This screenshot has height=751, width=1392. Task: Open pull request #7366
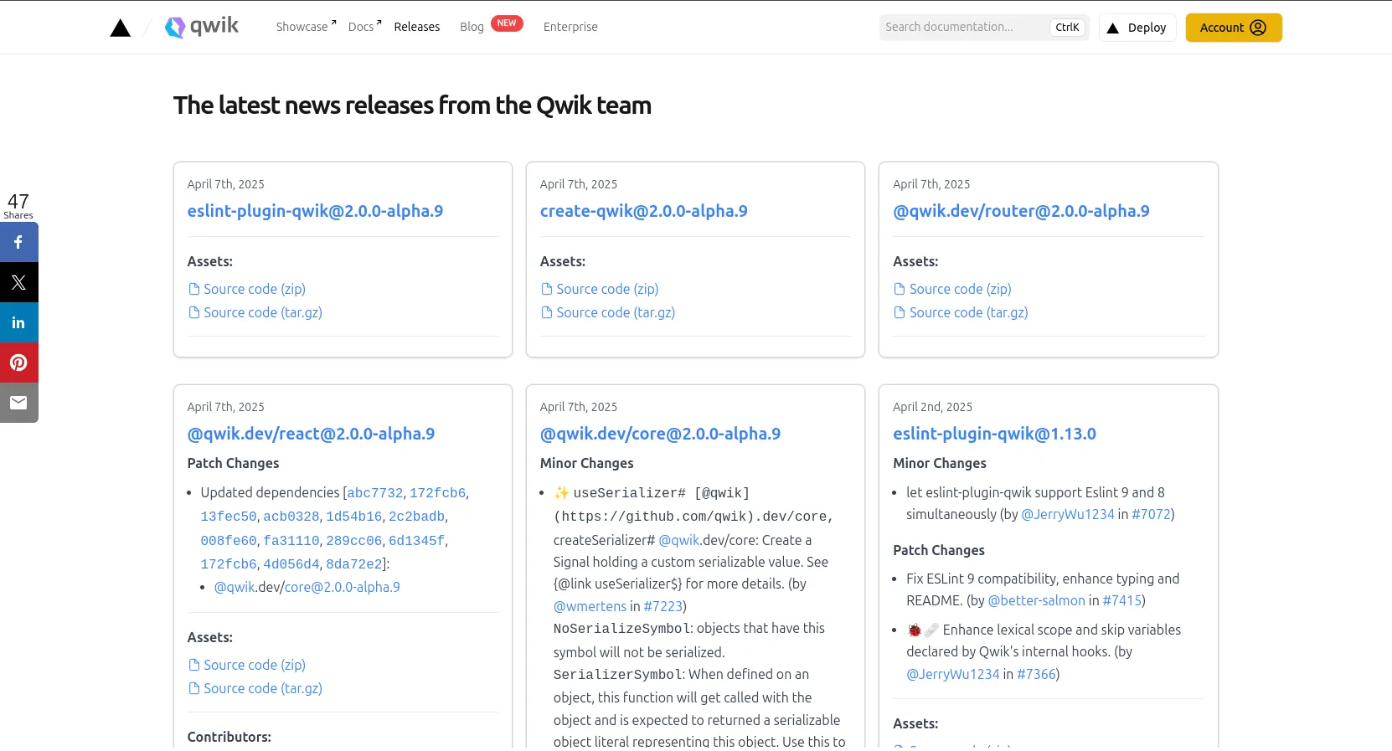point(1036,674)
